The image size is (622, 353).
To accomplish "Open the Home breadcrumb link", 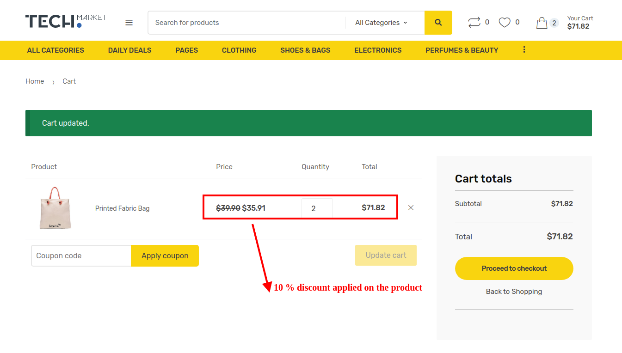I will (x=35, y=81).
